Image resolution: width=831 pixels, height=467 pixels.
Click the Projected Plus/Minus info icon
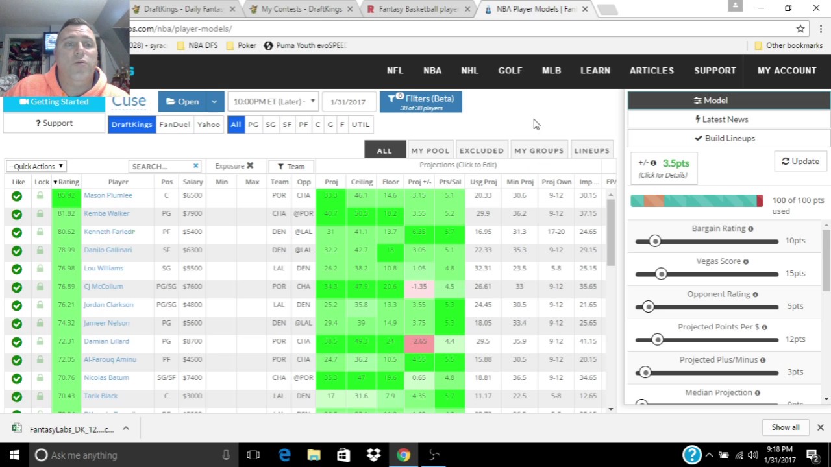click(762, 360)
